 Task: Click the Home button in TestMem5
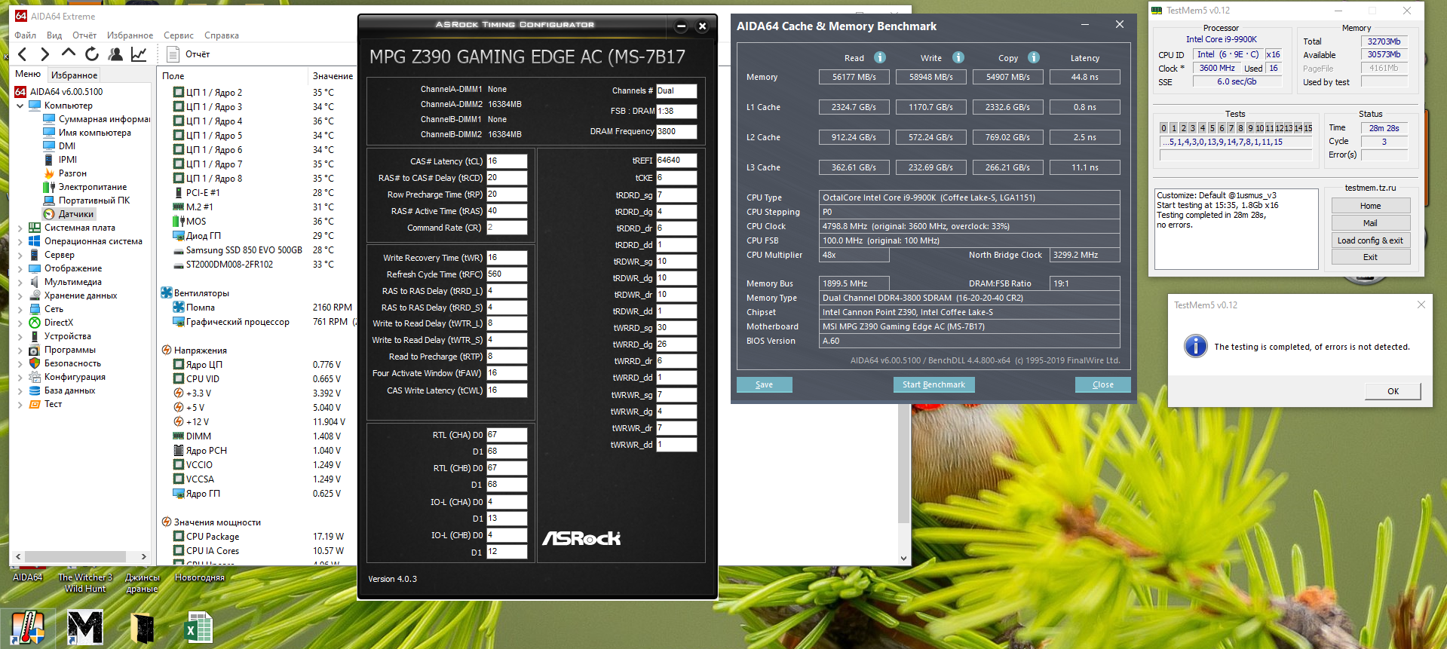pyautogui.click(x=1370, y=206)
